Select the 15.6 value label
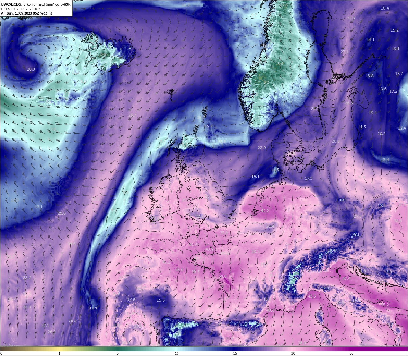Viewport: 408px width, 356px height. click(161, 300)
